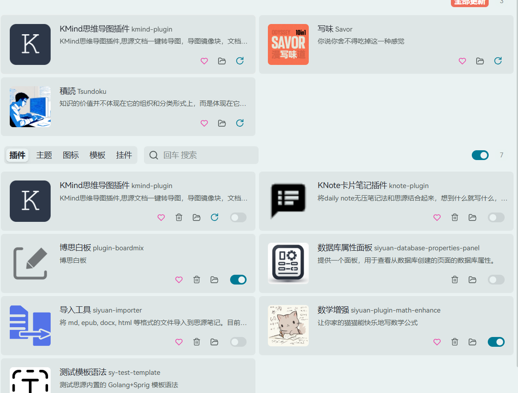This screenshot has width=518, height=393.
Task: Open folder of 博思白板 plugin
Action: [215, 280]
